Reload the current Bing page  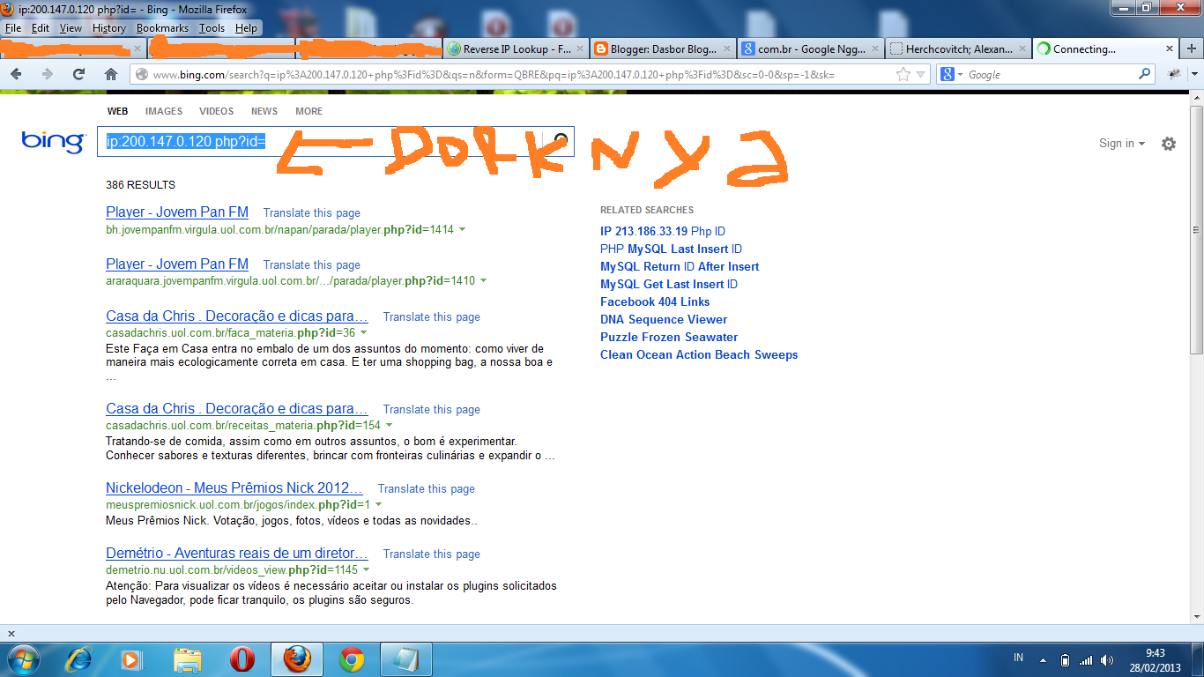click(x=78, y=75)
